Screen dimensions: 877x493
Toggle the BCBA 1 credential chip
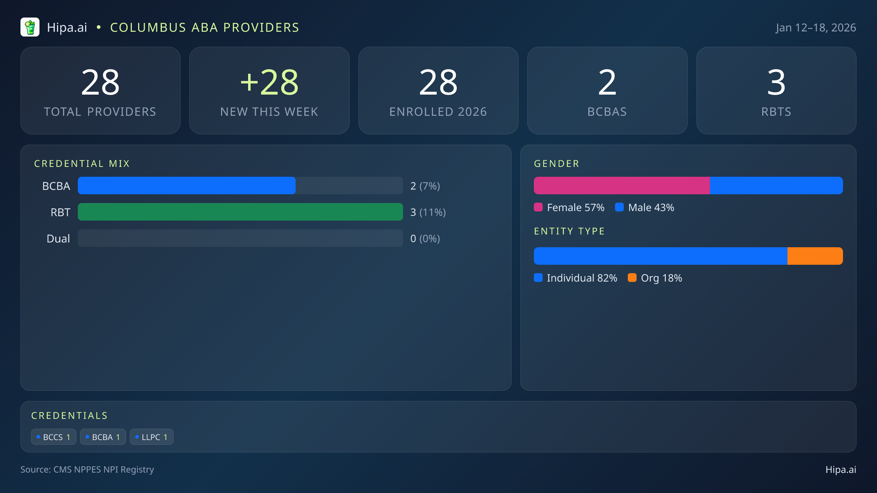coord(103,436)
